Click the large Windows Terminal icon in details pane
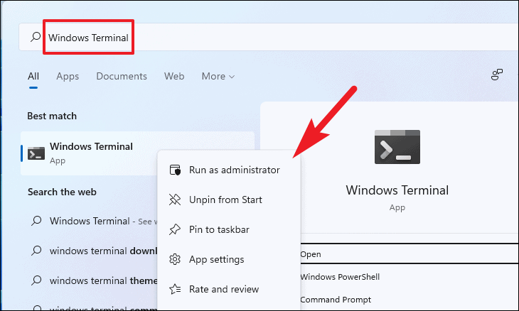 coord(397,147)
